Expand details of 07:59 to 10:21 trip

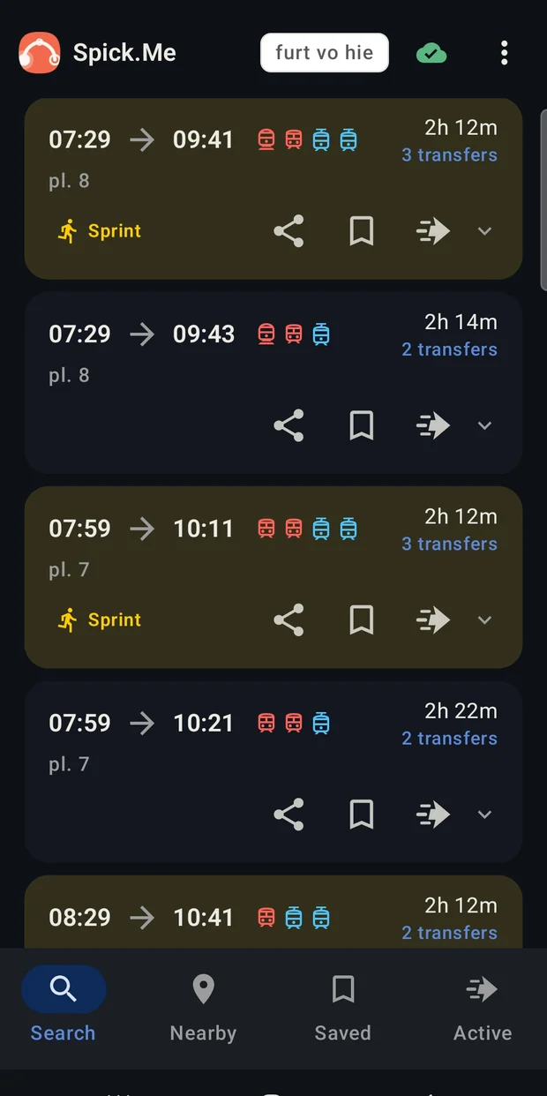click(x=484, y=814)
